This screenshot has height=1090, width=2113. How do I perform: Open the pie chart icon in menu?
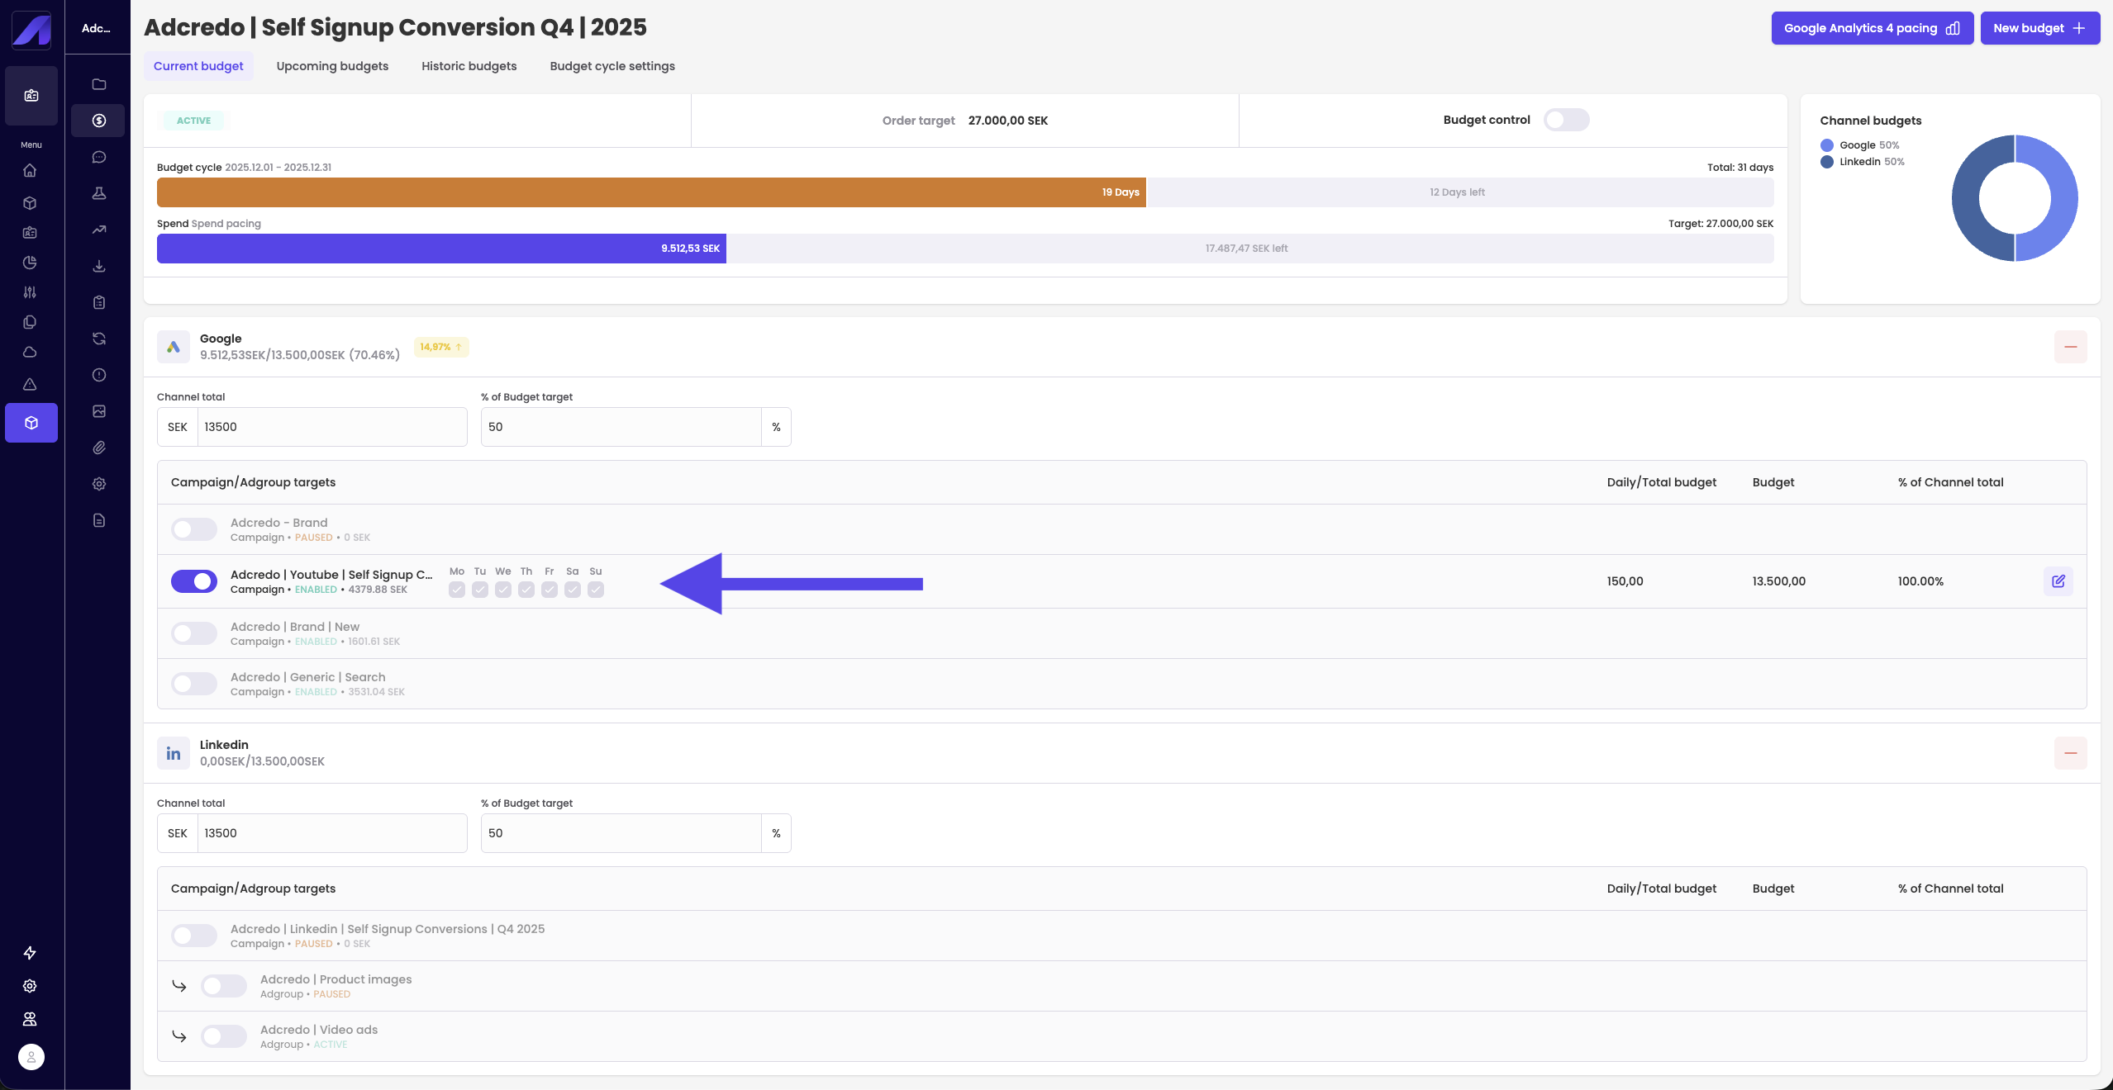[30, 263]
